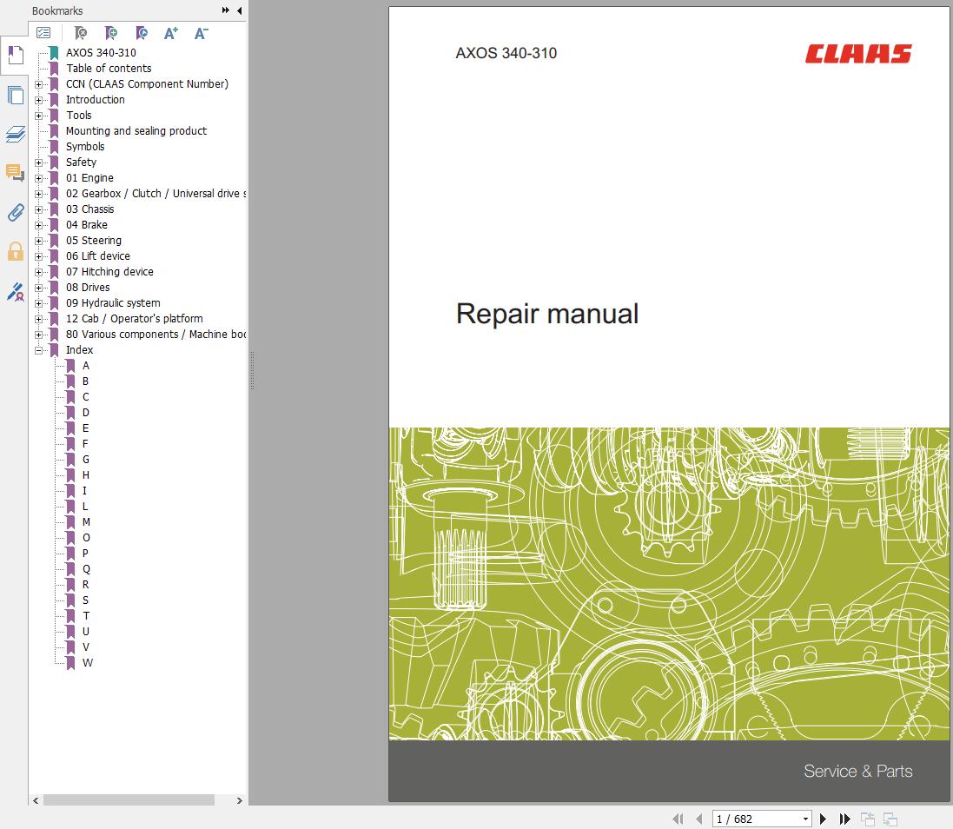Expand the 09 Hydraulic system bookmark
Image resolution: width=953 pixels, height=829 pixels.
point(39,303)
